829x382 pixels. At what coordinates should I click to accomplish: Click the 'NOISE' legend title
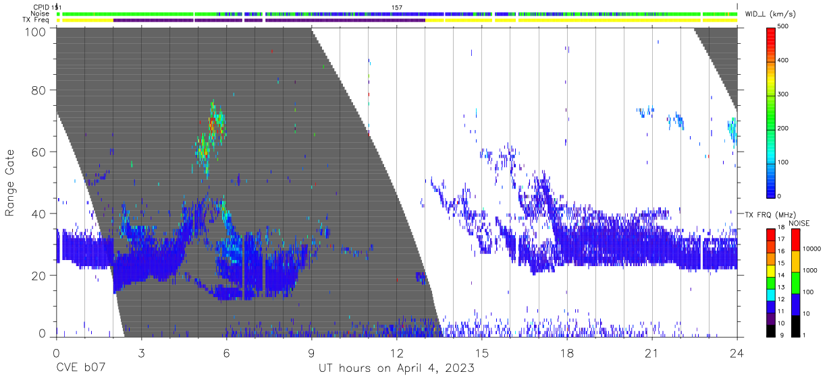799,223
